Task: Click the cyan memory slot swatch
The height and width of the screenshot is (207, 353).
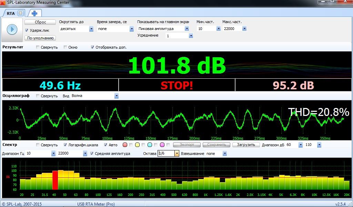Action: [150, 145]
